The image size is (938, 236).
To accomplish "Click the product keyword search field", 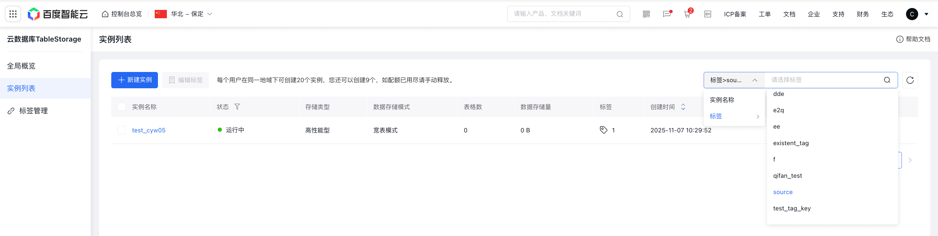I will pos(562,14).
